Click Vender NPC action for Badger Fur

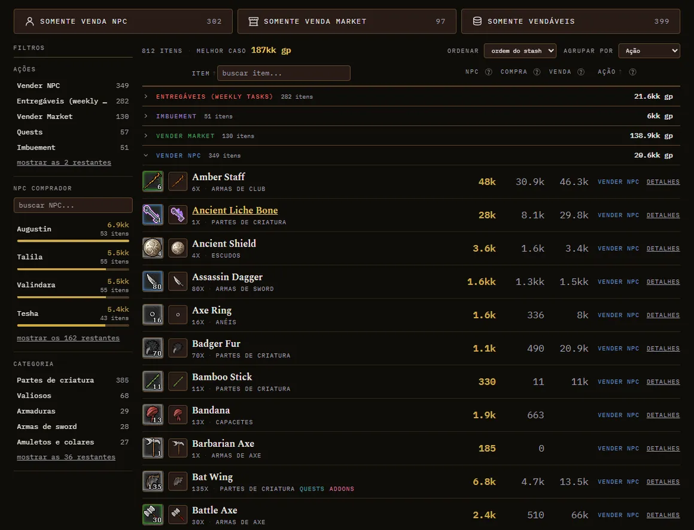click(618, 349)
